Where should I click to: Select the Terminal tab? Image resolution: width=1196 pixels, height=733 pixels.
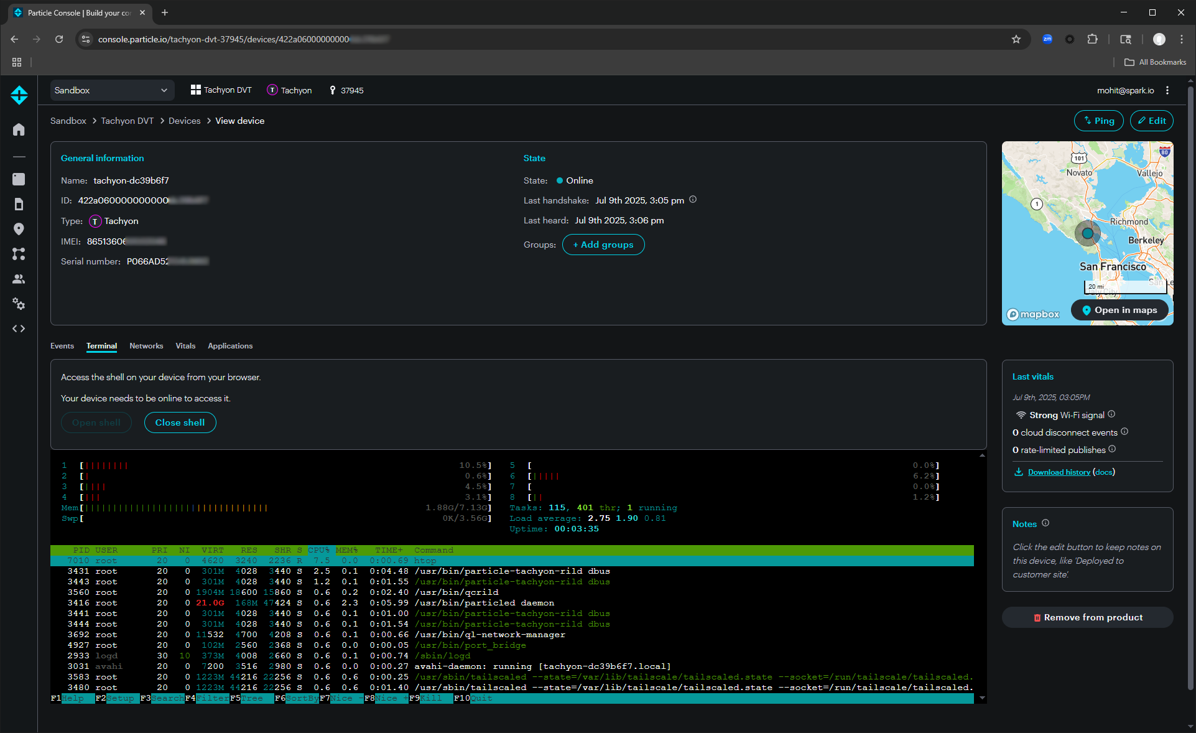click(x=101, y=346)
